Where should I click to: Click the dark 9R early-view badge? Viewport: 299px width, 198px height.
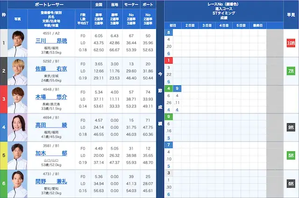click(x=291, y=127)
